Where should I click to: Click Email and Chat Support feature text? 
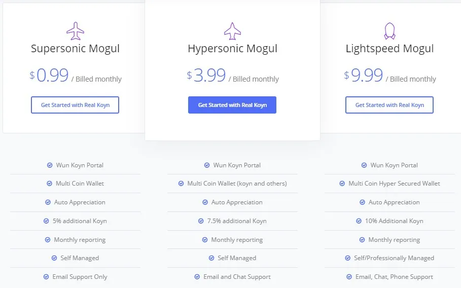point(237,277)
